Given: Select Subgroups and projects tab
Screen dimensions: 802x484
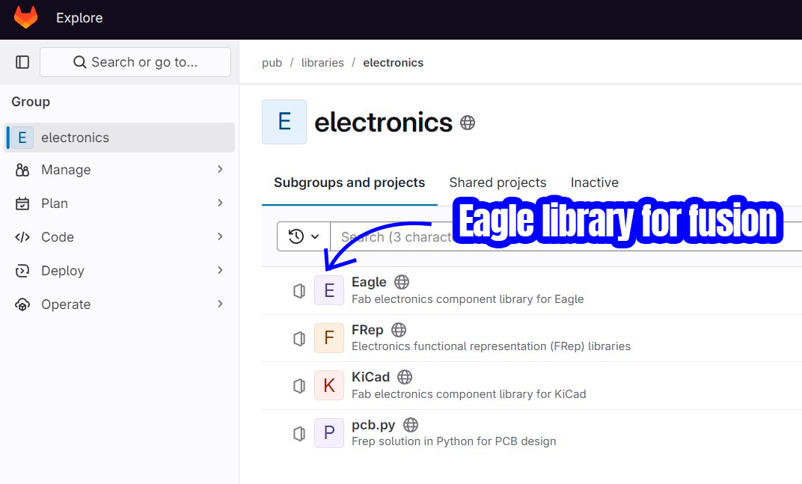Looking at the screenshot, I should coord(349,183).
